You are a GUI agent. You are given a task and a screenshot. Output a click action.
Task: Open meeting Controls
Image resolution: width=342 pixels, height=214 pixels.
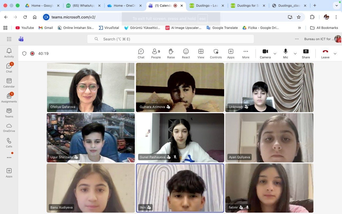(216, 53)
